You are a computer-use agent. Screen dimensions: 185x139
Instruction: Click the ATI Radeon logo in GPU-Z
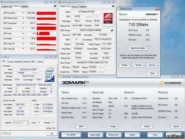108,18
